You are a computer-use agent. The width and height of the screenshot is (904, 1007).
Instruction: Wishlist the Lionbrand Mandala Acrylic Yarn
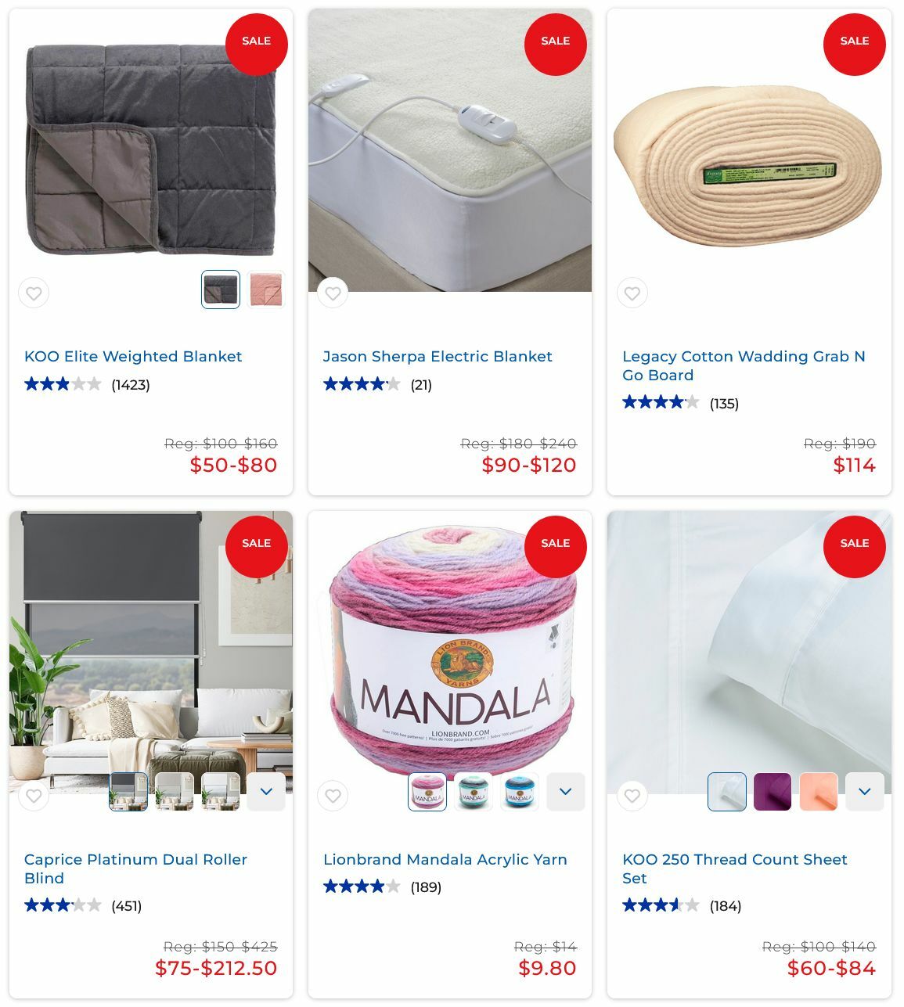point(333,796)
